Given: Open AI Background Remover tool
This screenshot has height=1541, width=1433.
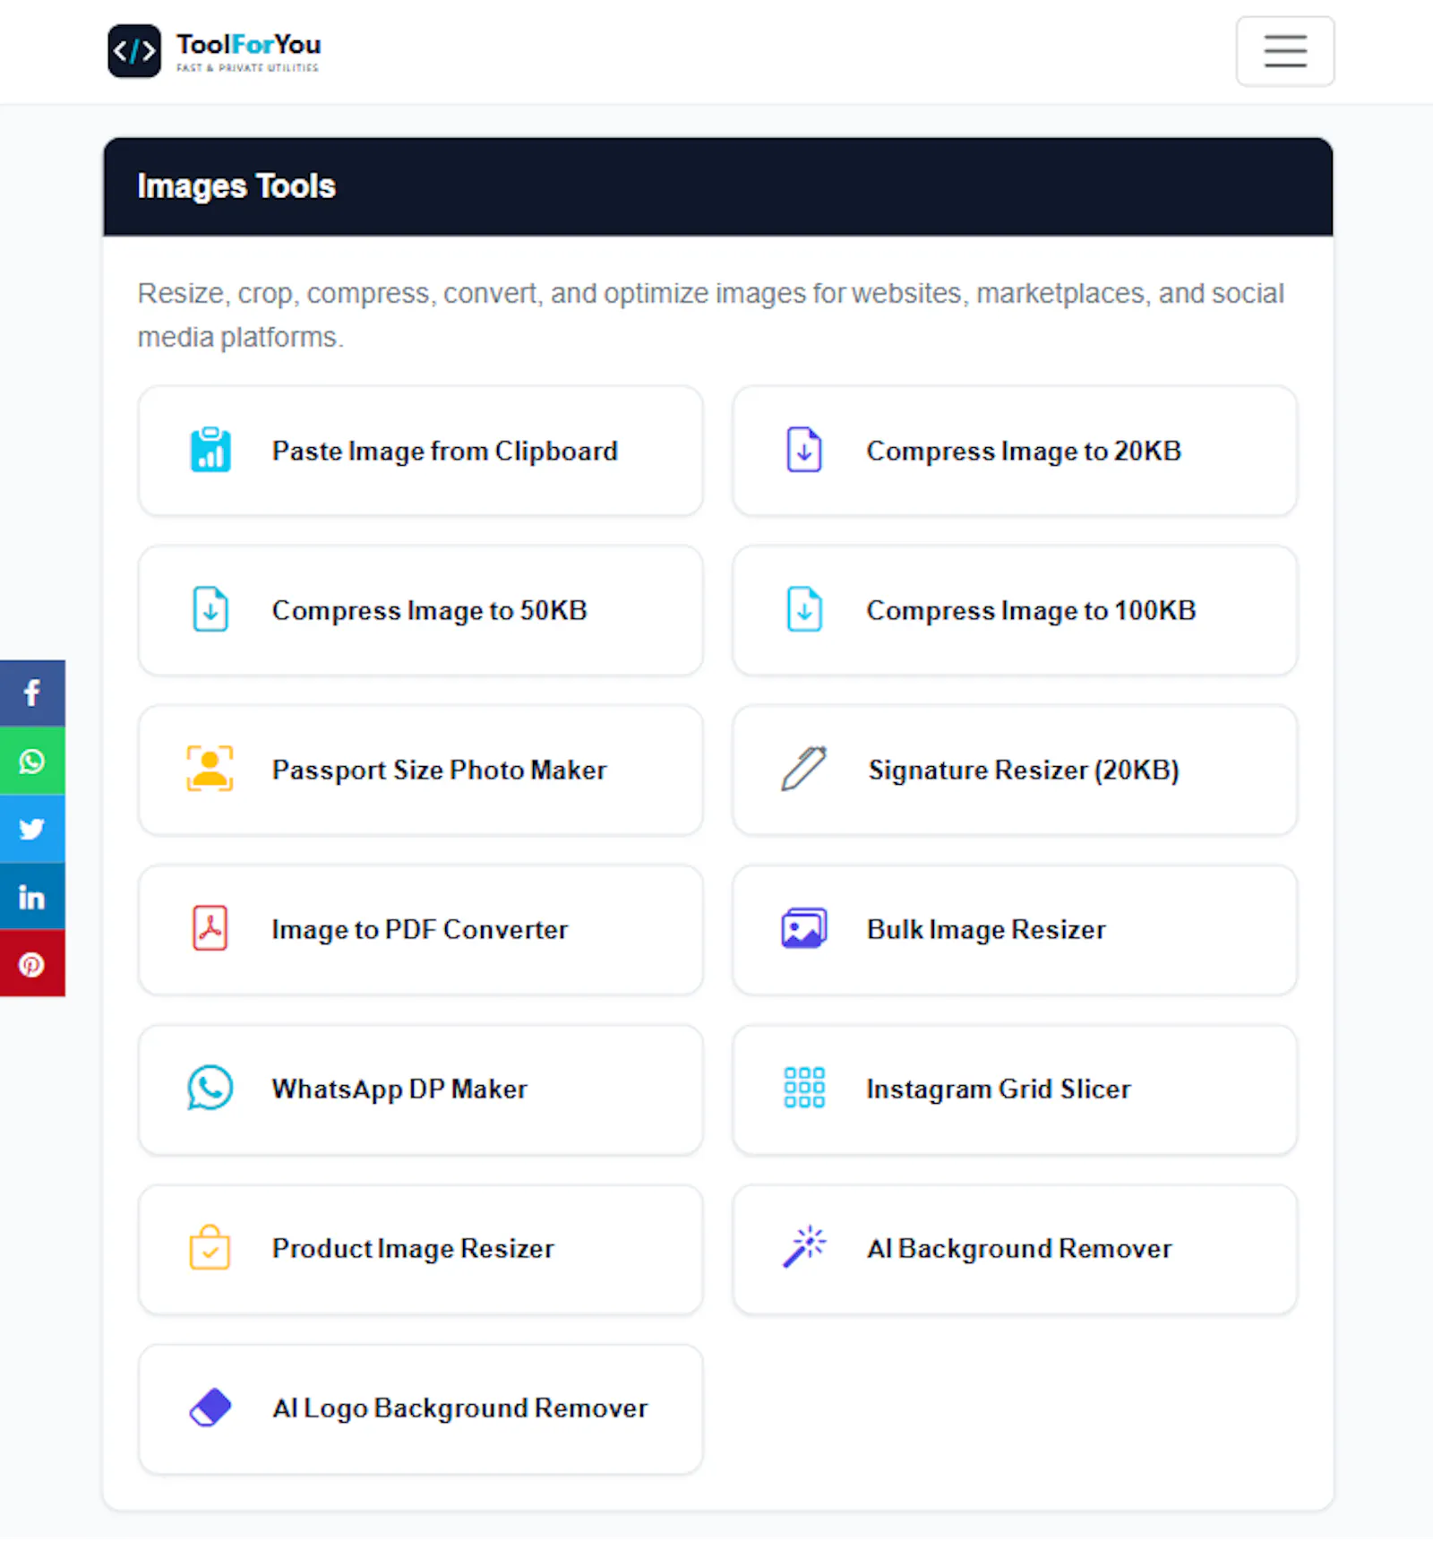Looking at the screenshot, I should click(x=1015, y=1249).
